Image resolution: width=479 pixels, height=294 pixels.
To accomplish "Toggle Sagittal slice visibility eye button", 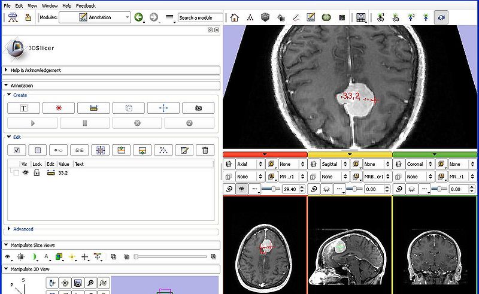I will tap(326, 189).
